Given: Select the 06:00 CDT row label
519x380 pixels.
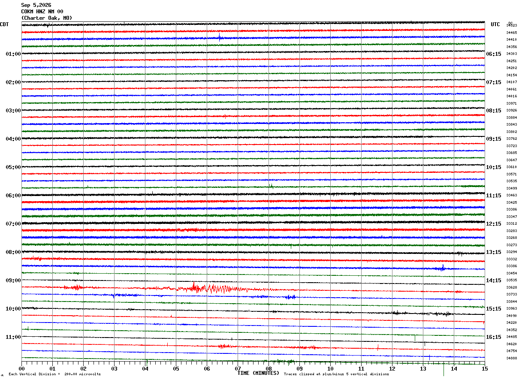Looking at the screenshot, I should tap(13, 195).
